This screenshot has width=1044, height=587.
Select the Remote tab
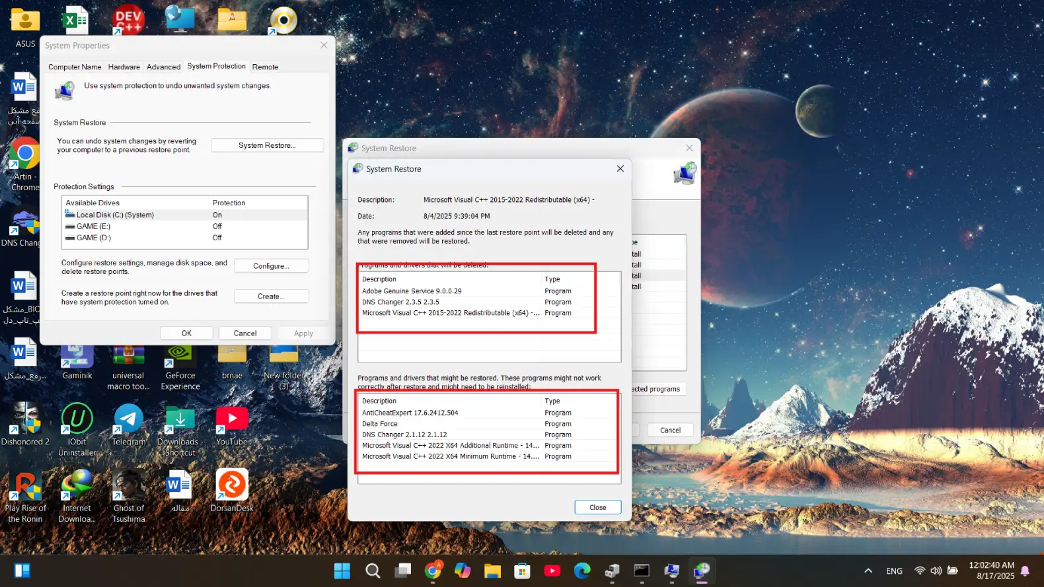click(265, 67)
